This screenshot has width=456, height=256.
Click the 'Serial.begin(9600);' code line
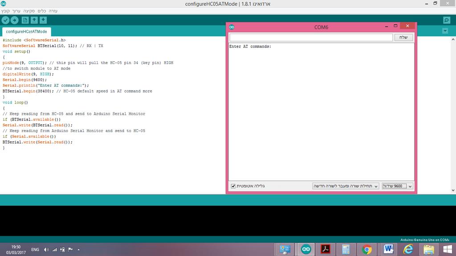24,80
